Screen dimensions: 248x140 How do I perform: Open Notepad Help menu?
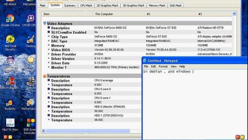[x=182, y=66]
